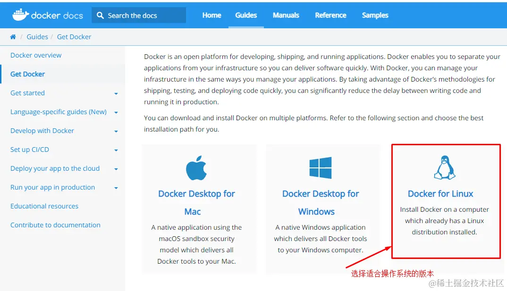Click the Docker docs whale logo

(x=48, y=15)
